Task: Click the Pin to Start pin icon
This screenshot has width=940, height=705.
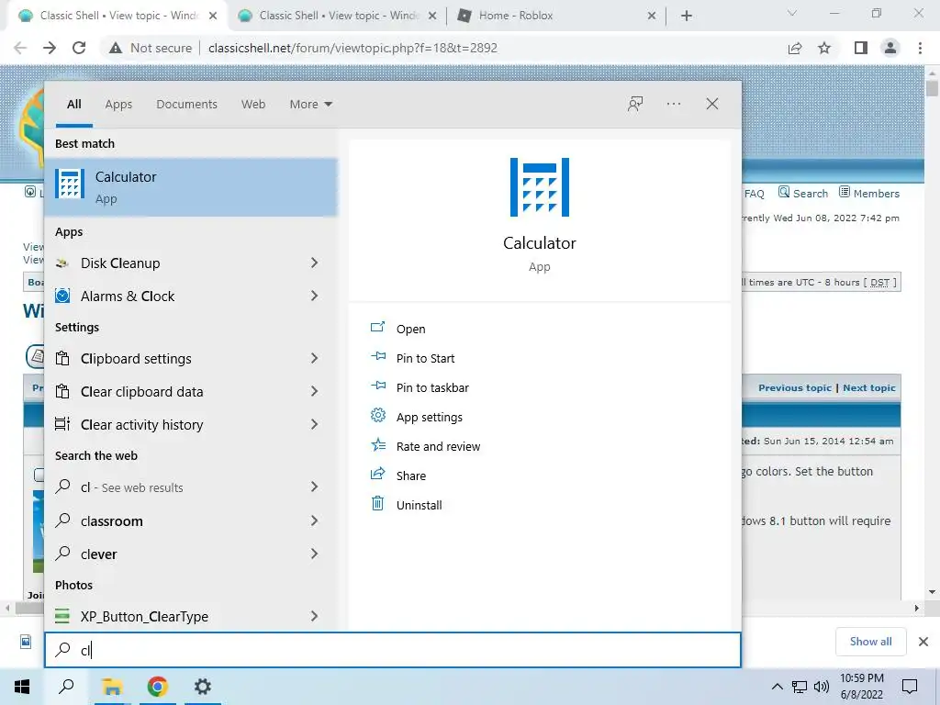Action: pos(377,357)
